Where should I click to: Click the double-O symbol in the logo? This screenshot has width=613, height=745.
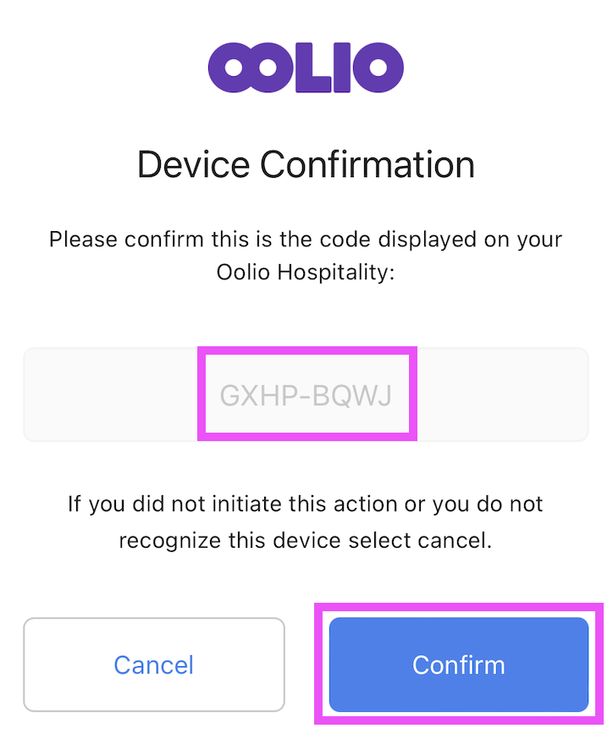point(251,67)
